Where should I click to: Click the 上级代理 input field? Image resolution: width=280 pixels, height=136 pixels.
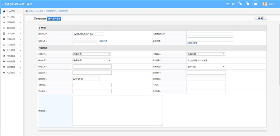pyautogui.click(x=210, y=40)
